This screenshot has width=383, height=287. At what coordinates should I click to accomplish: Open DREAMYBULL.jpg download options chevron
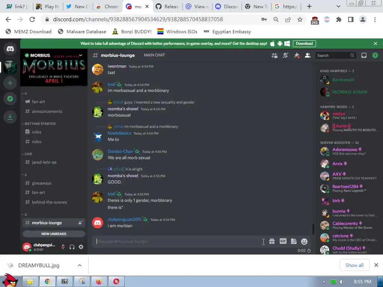(80, 265)
